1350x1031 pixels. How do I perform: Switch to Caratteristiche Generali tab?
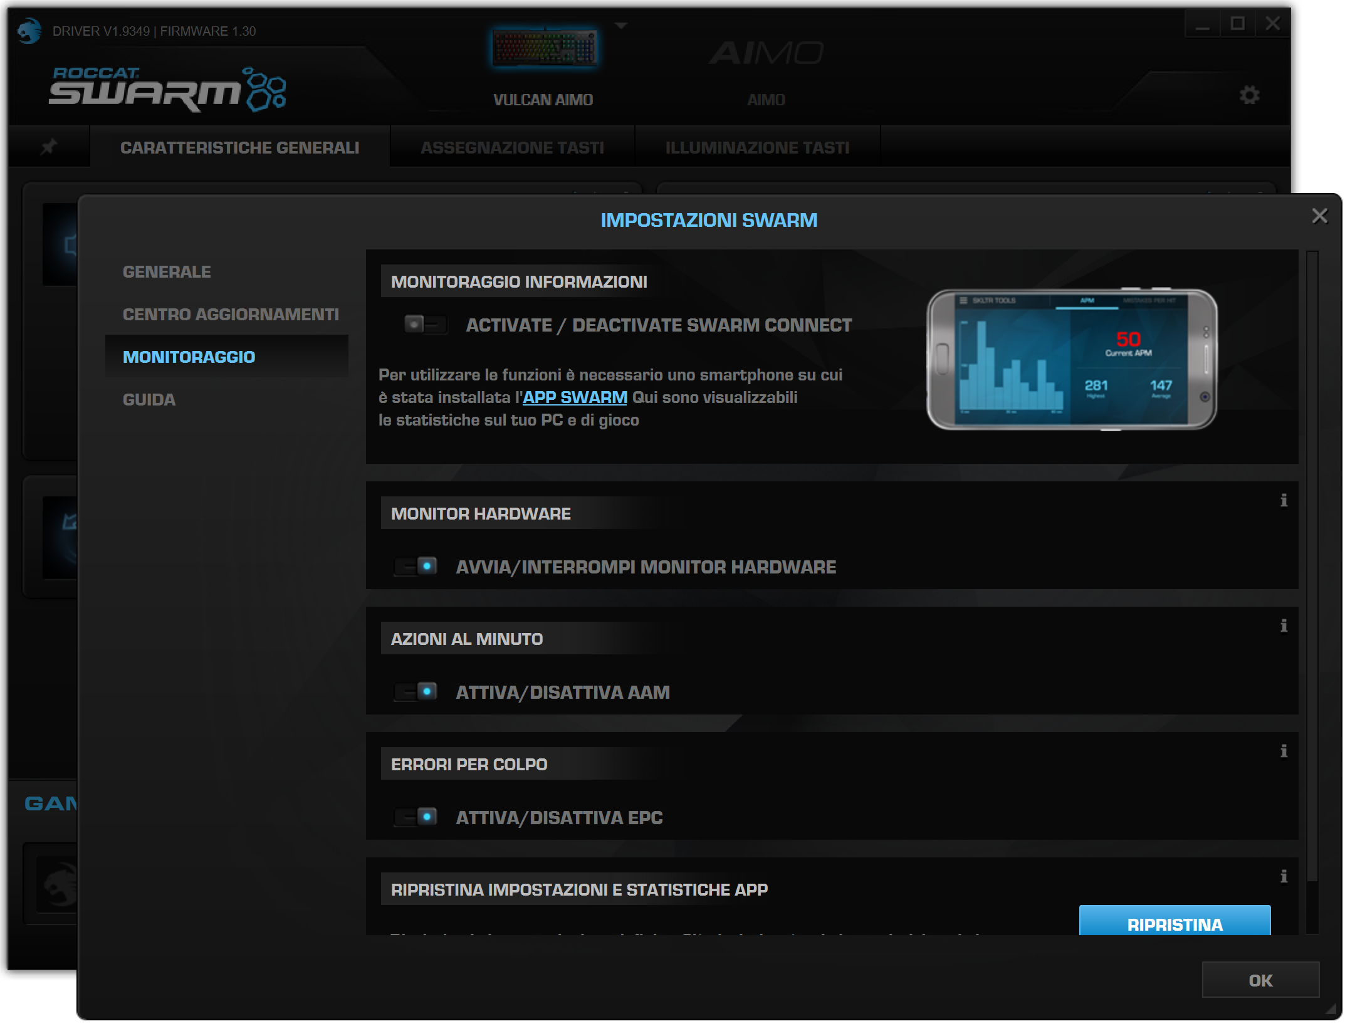(x=240, y=148)
